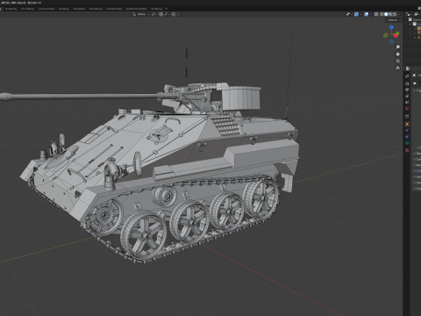
Task: Open the Scene properties tab
Action: tap(407, 102)
